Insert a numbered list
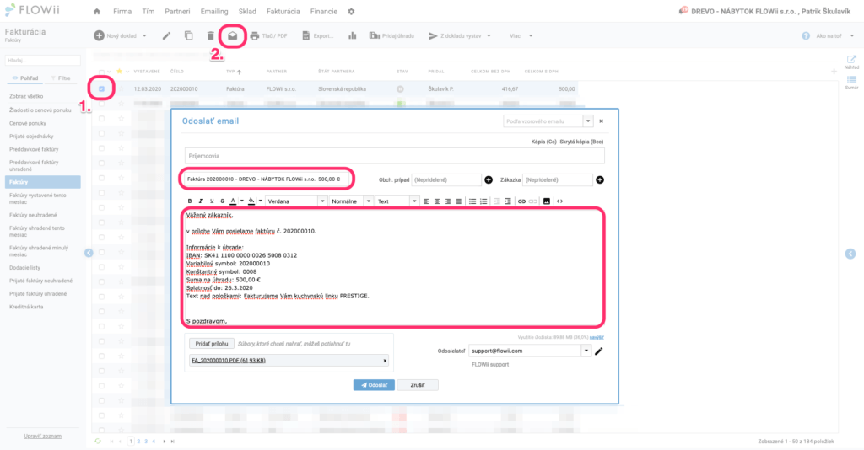Screen dimensions: 864x450 click(x=483, y=201)
